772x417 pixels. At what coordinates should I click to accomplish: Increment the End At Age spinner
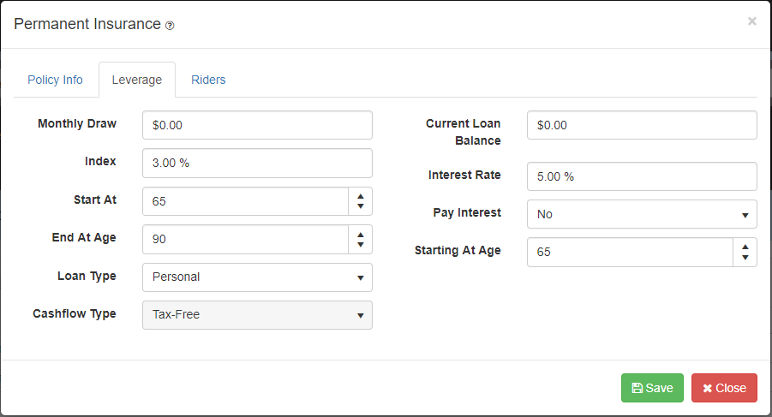pos(361,234)
